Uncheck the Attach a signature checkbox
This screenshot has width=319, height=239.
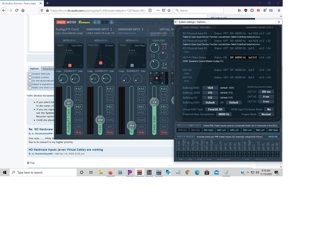pos(30,84)
